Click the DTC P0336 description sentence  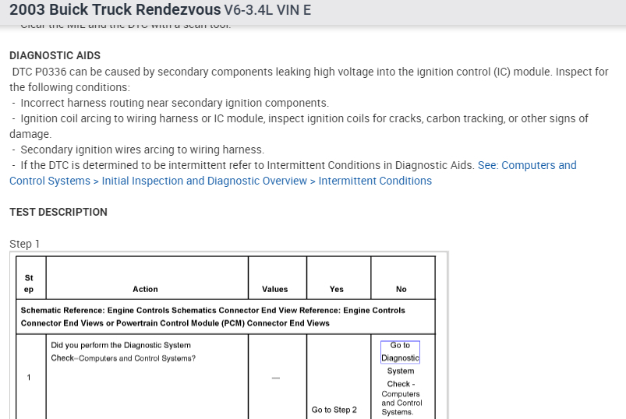pyautogui.click(x=309, y=72)
